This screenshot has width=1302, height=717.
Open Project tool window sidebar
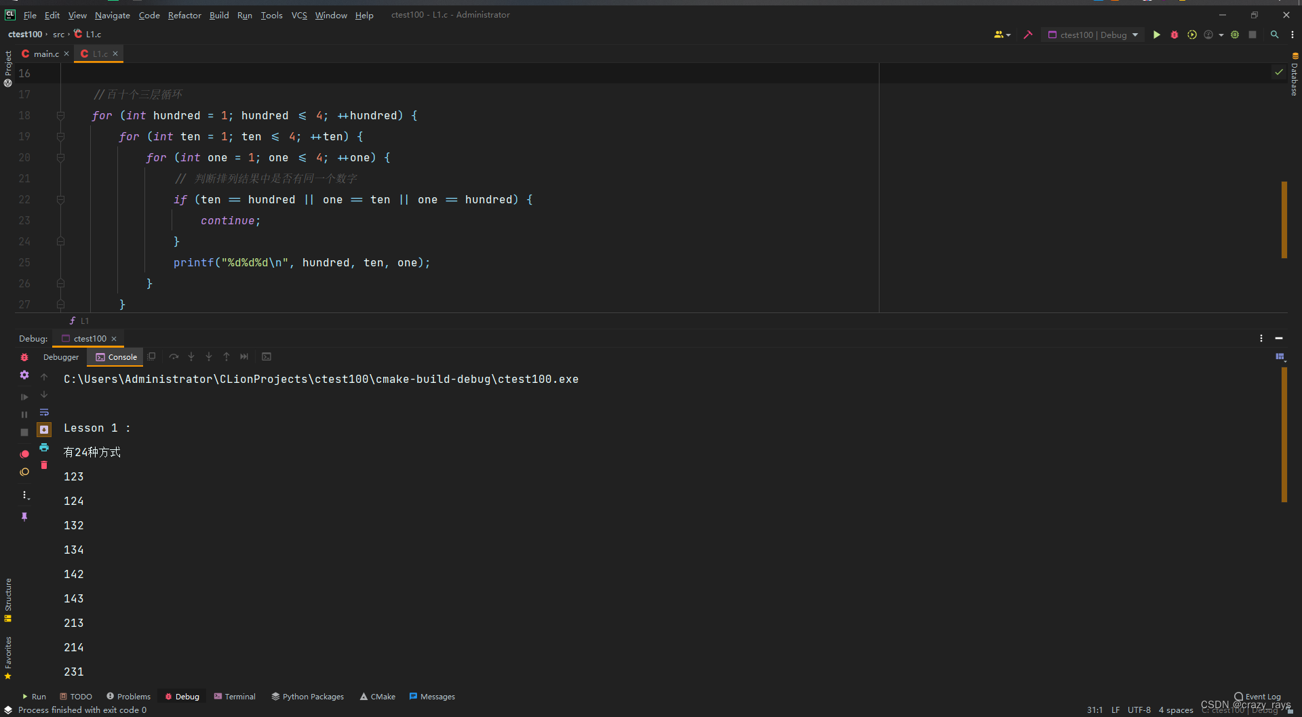8,68
